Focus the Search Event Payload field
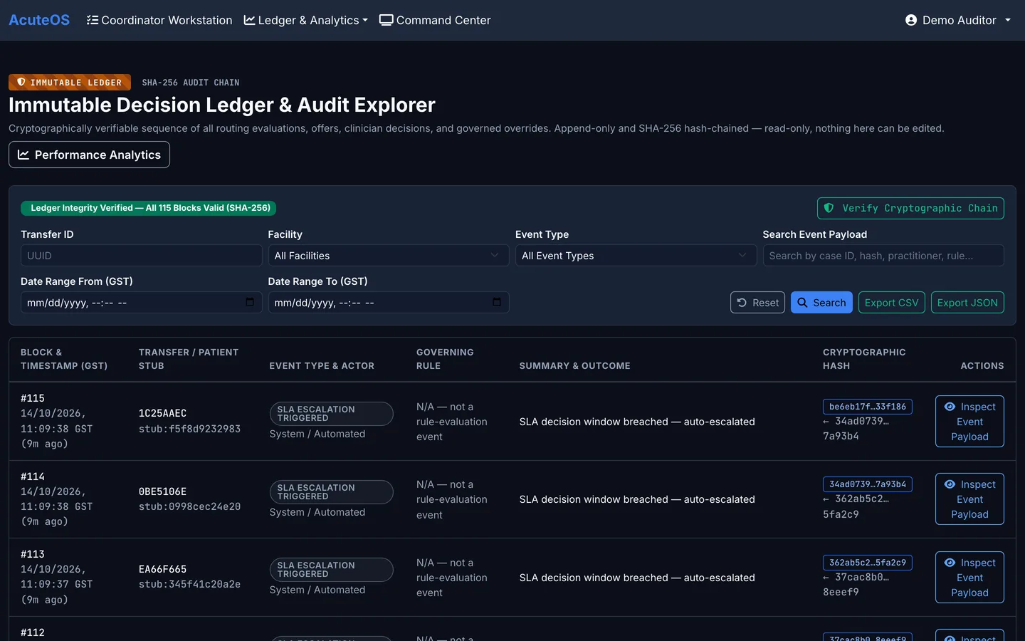The width and height of the screenshot is (1025, 641). click(883, 256)
